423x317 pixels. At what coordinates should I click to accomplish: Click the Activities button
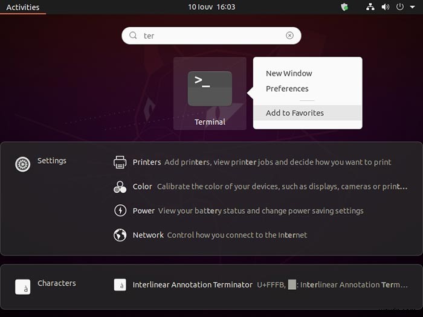[x=23, y=7]
